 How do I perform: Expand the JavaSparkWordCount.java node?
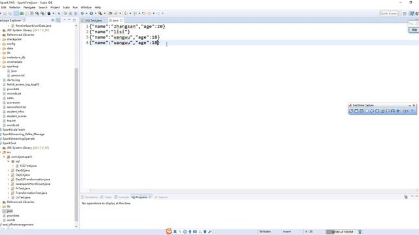9,184
